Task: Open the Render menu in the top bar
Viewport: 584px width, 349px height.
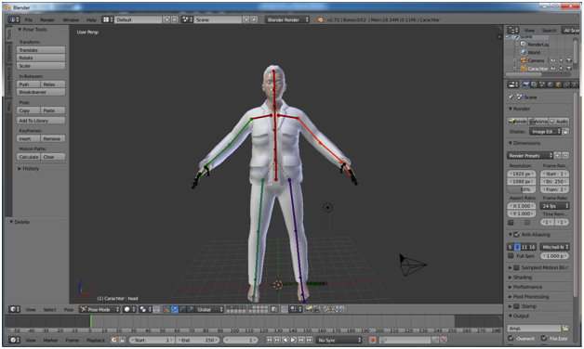Action: point(47,19)
